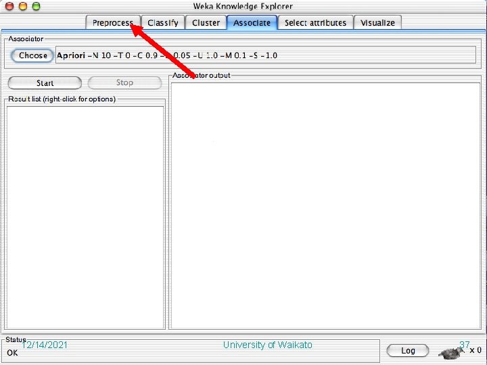Open the Select attributes tab
This screenshot has height=365, width=487.
(x=316, y=23)
